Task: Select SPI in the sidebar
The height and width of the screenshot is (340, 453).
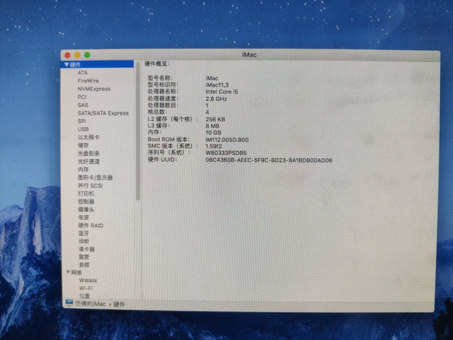Action: (82, 121)
